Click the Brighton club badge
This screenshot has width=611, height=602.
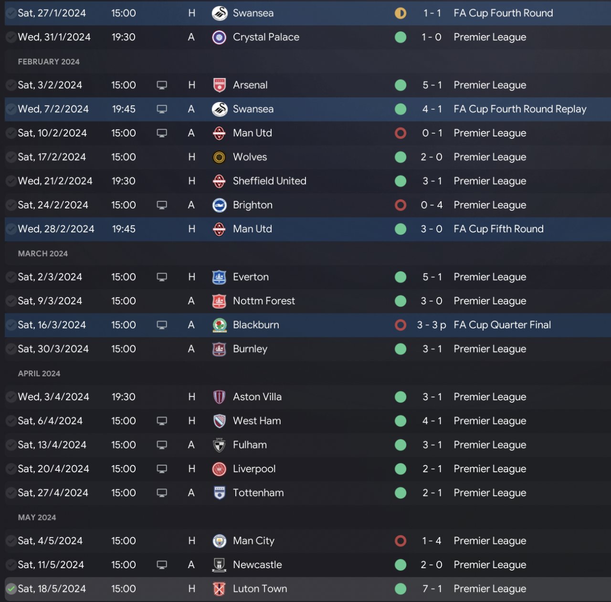(x=219, y=205)
